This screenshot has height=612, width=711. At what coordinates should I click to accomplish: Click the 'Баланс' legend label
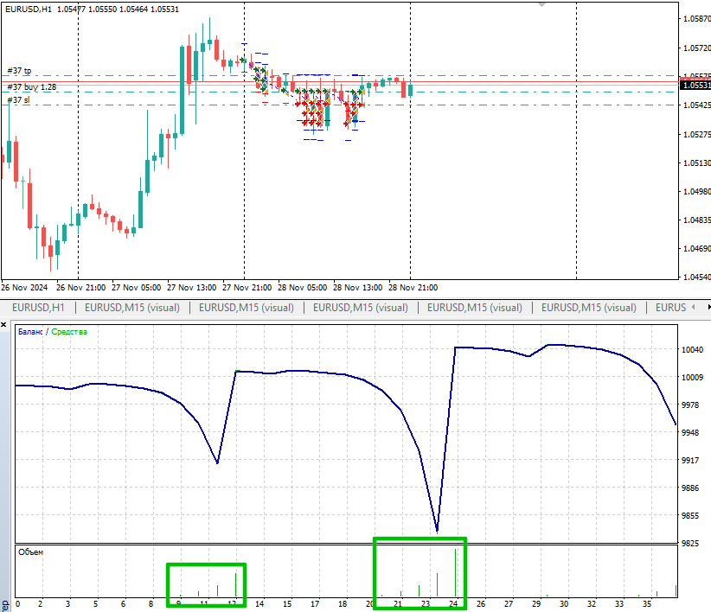tap(30, 332)
